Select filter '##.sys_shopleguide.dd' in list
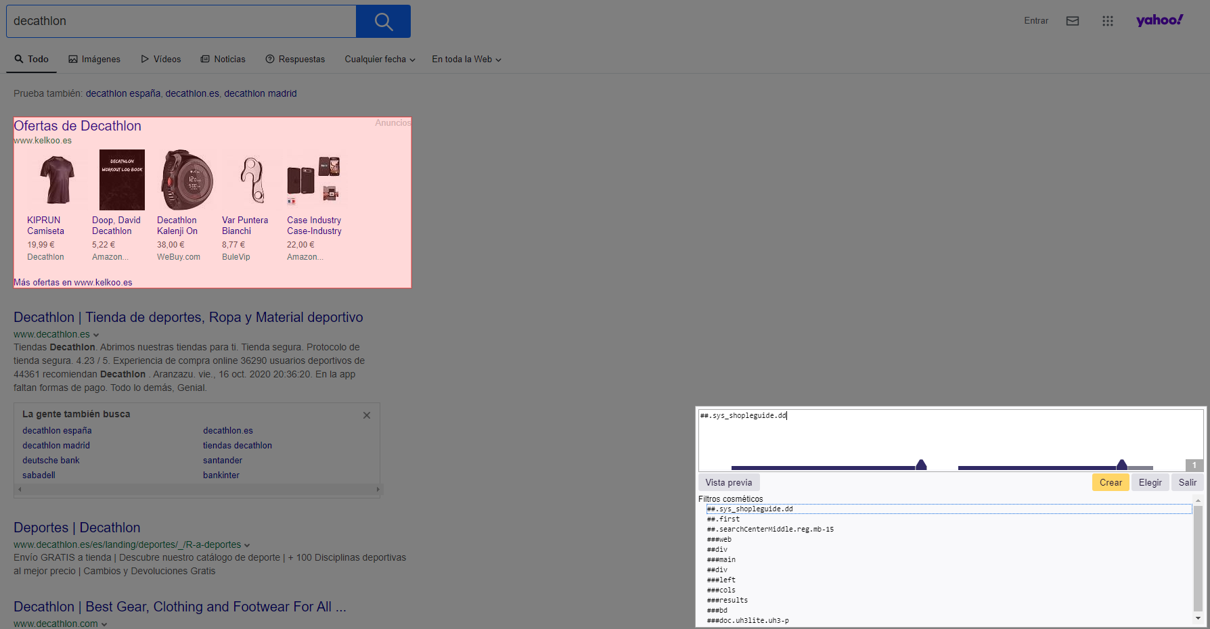This screenshot has width=1210, height=629. 949,509
